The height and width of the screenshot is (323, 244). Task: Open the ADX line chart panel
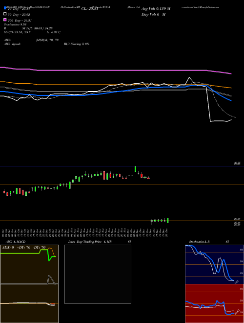point(29,264)
